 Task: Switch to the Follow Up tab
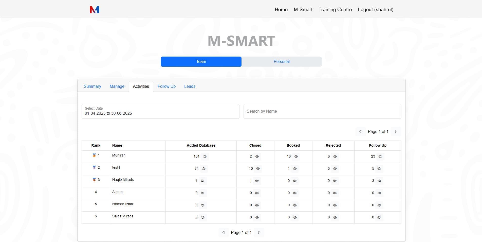pyautogui.click(x=166, y=86)
